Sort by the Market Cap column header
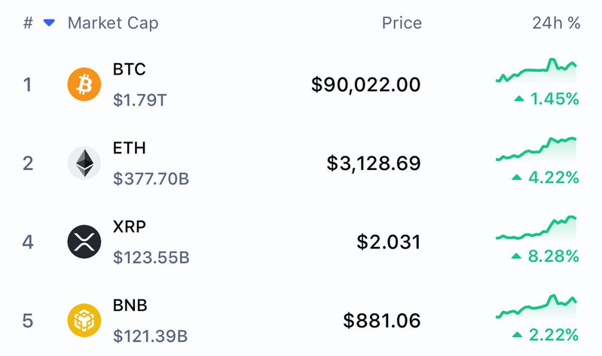The width and height of the screenshot is (602, 356). point(113,23)
